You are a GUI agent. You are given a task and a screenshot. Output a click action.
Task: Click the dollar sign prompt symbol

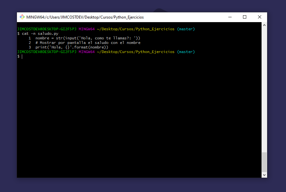18,56
